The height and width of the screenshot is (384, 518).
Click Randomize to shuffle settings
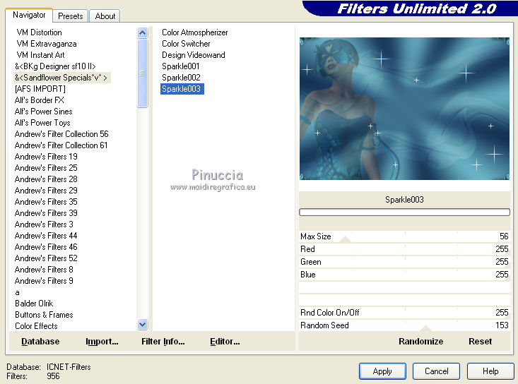(x=421, y=342)
